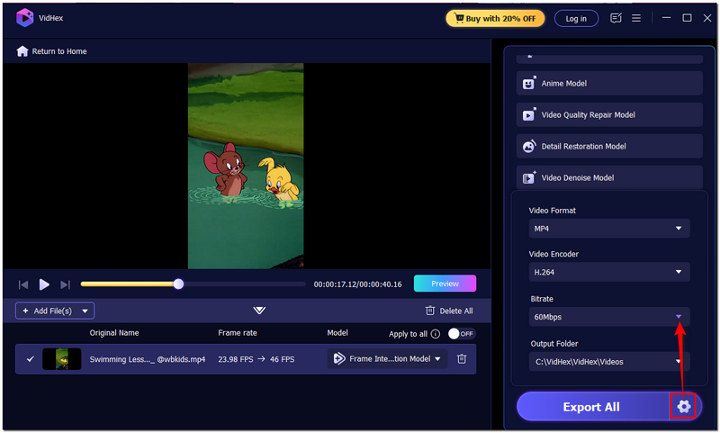Viewport: 720px width, 433px height.
Task: Click the Swimming Lesson video thumbnail
Action: (62, 359)
